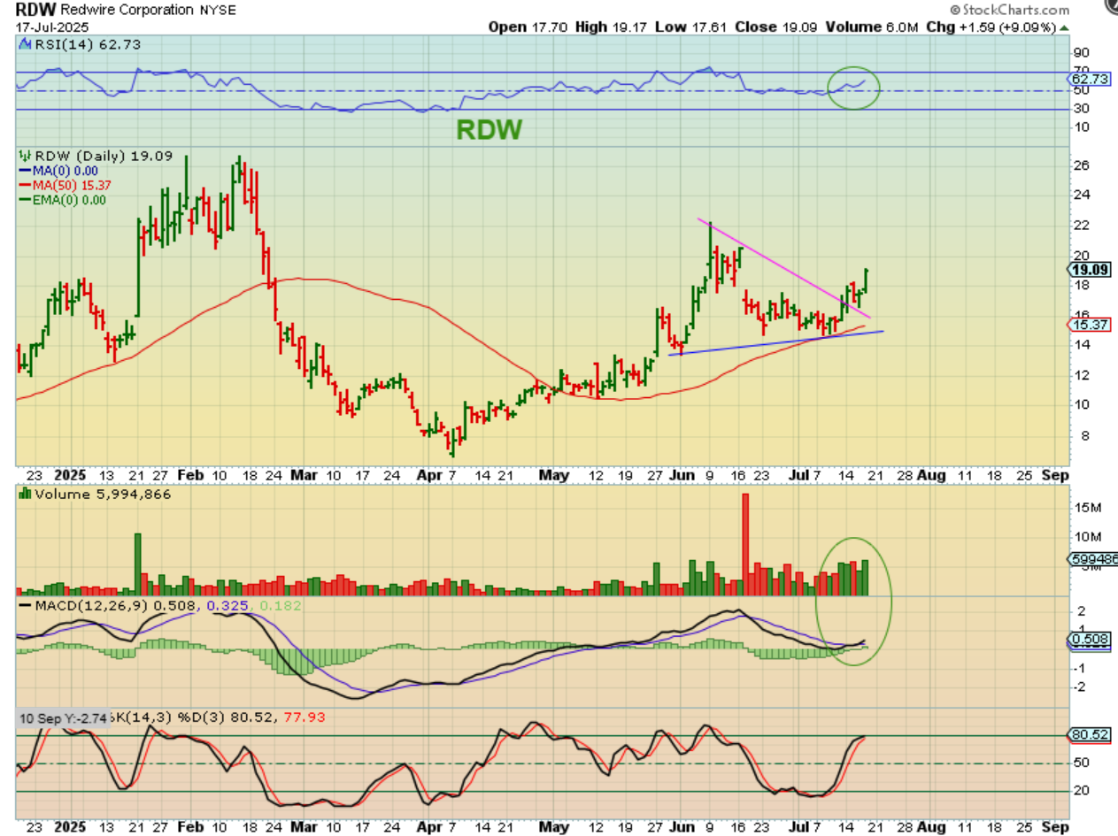Click the -2 label on MACD axis
The height and width of the screenshot is (836, 1118).
[x=1079, y=686]
